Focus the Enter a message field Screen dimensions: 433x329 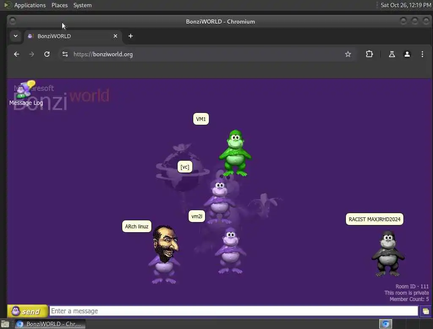(233, 311)
